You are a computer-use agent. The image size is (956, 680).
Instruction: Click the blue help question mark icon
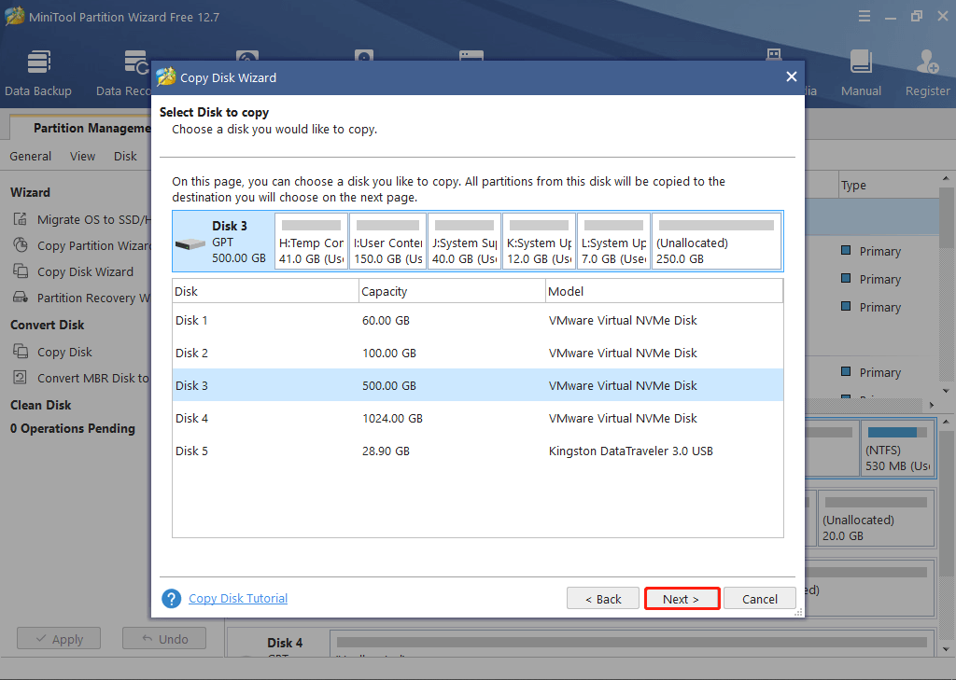[172, 598]
